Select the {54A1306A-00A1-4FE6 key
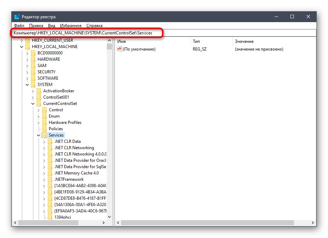 pos(80,205)
